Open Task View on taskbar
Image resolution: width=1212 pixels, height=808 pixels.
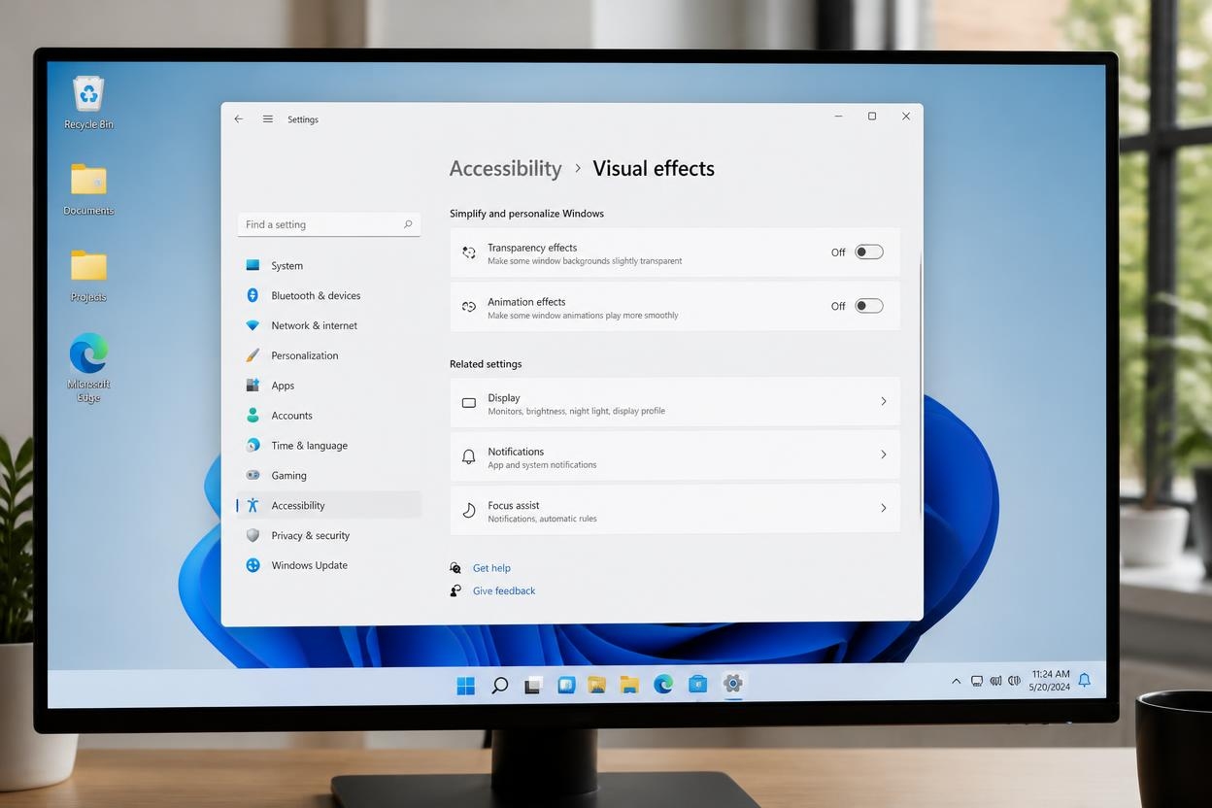point(532,686)
